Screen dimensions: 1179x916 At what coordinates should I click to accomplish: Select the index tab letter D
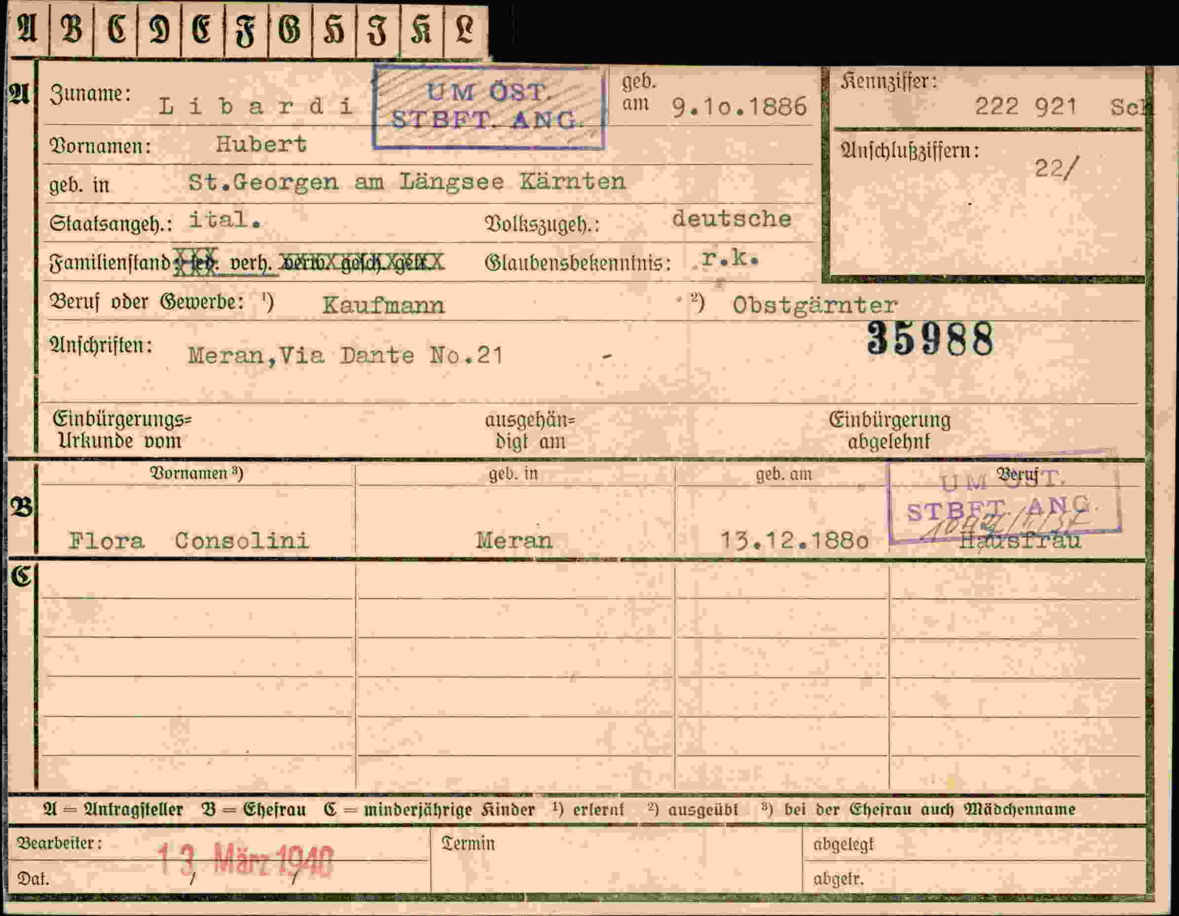click(159, 30)
